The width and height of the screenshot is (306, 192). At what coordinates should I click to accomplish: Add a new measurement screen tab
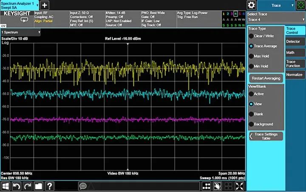[45, 5]
